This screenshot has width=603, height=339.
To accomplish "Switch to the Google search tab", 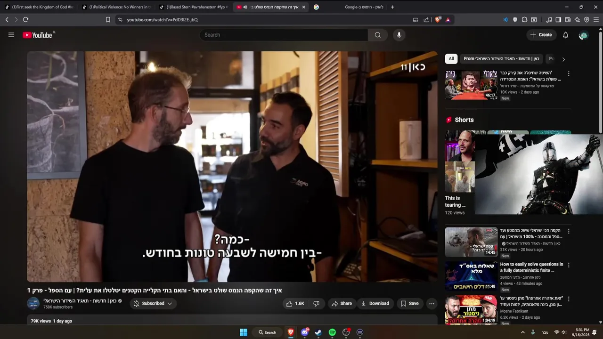I will pyautogui.click(x=349, y=7).
